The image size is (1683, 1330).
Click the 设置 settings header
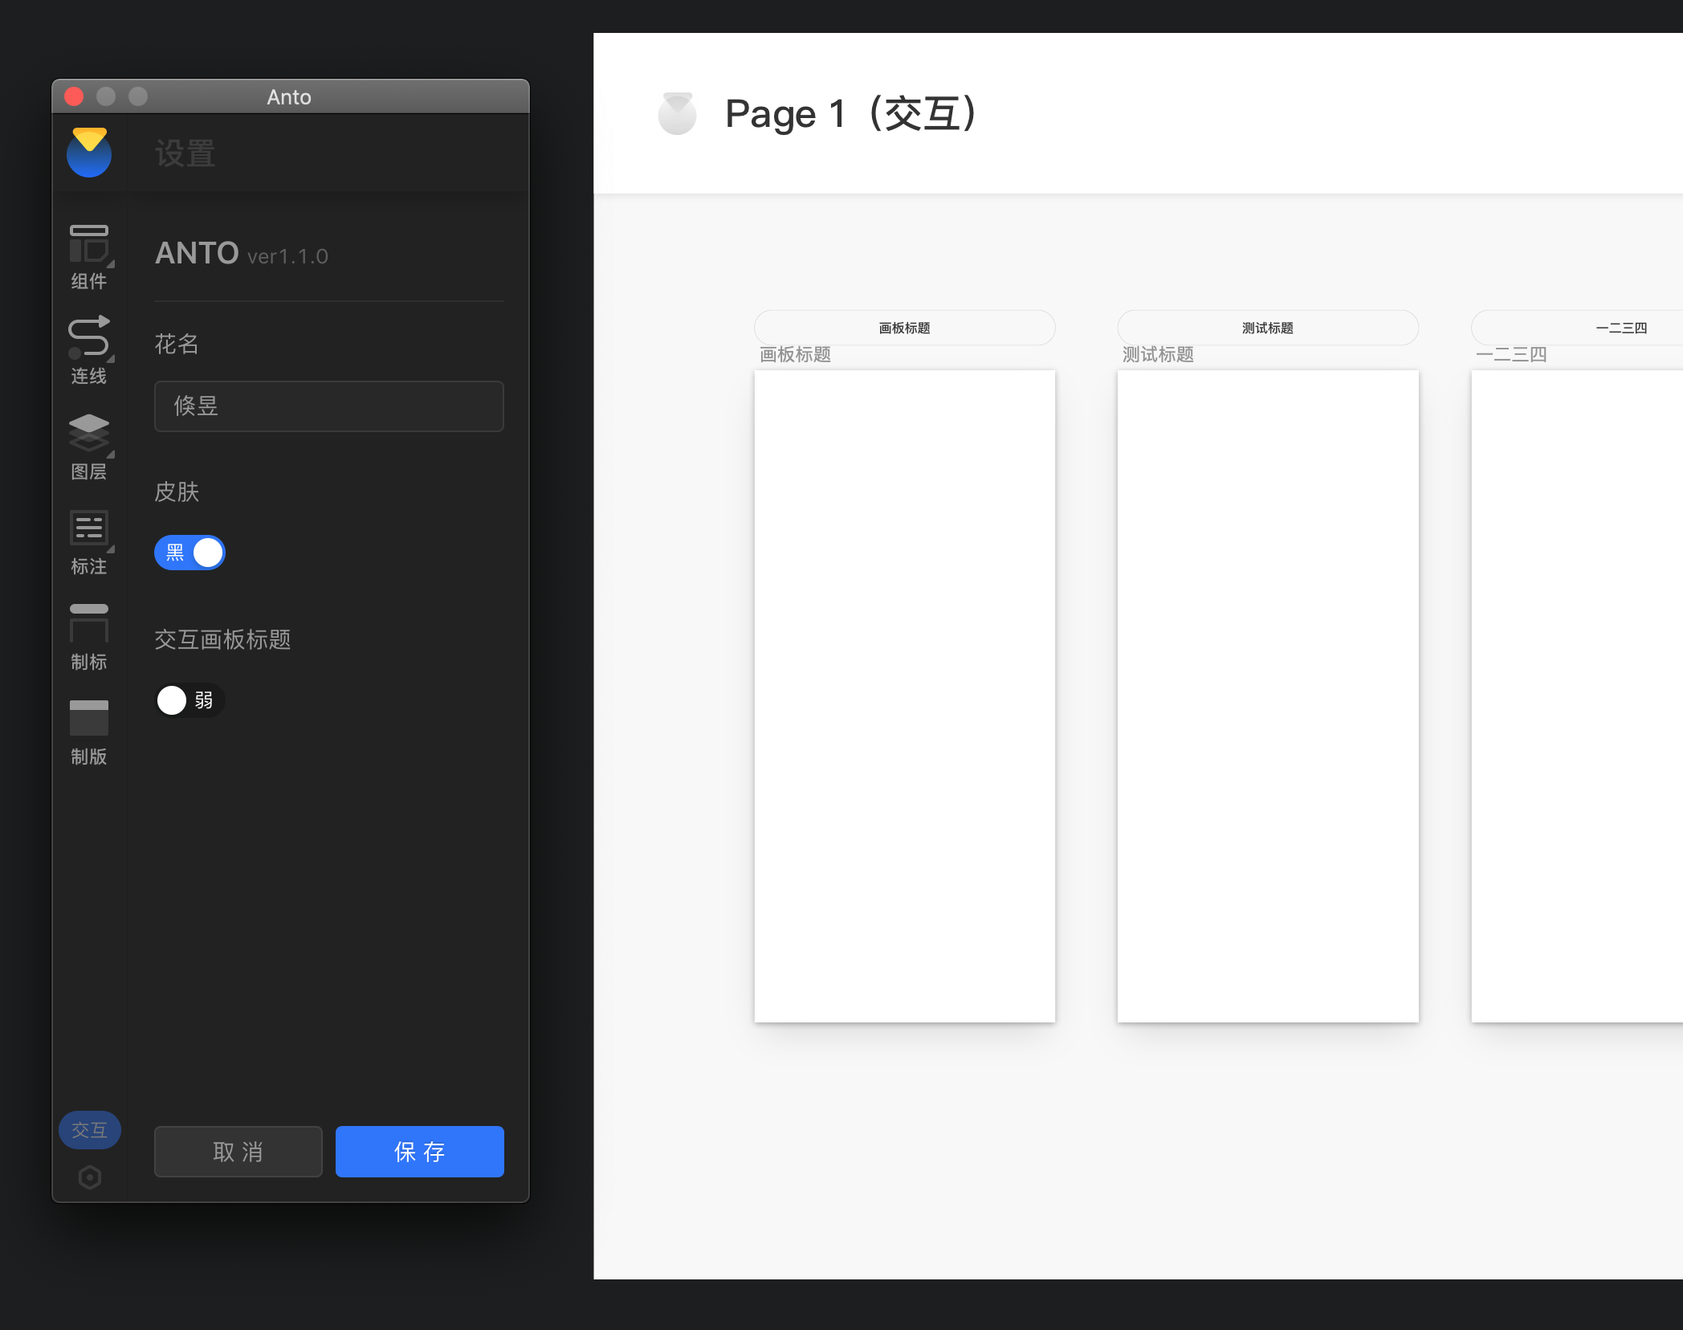pyautogui.click(x=185, y=153)
